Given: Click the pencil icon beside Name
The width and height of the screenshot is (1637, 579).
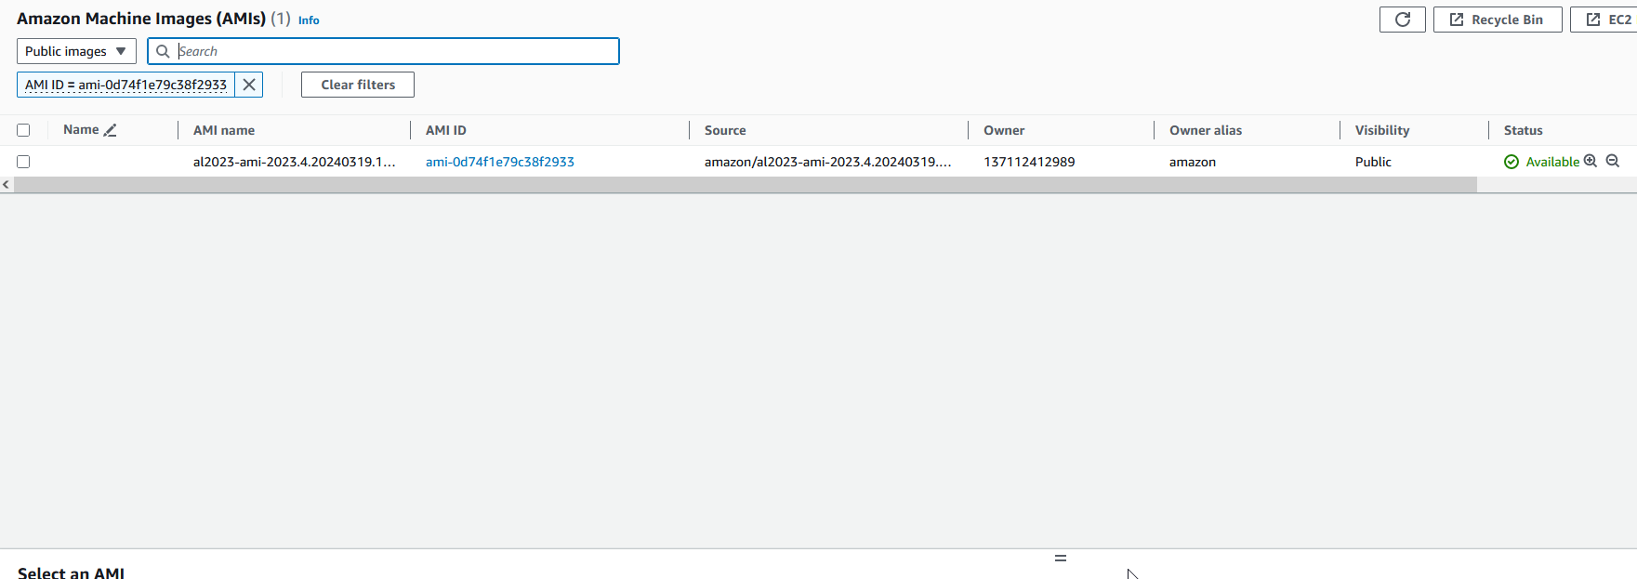Looking at the screenshot, I should click(x=111, y=130).
